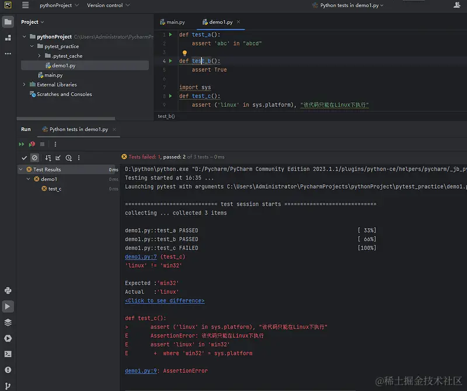
Task: Open Run tool window icon
Action: pos(8,307)
